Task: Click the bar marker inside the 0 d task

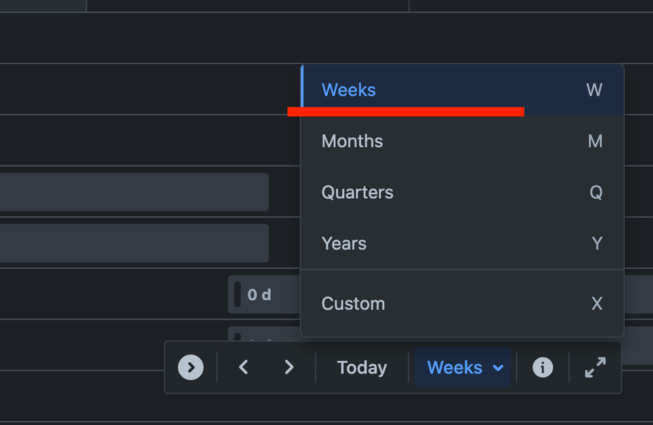Action: tap(238, 295)
